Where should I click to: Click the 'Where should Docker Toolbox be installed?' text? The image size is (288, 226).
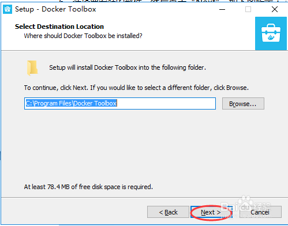pyautogui.click(x=83, y=36)
